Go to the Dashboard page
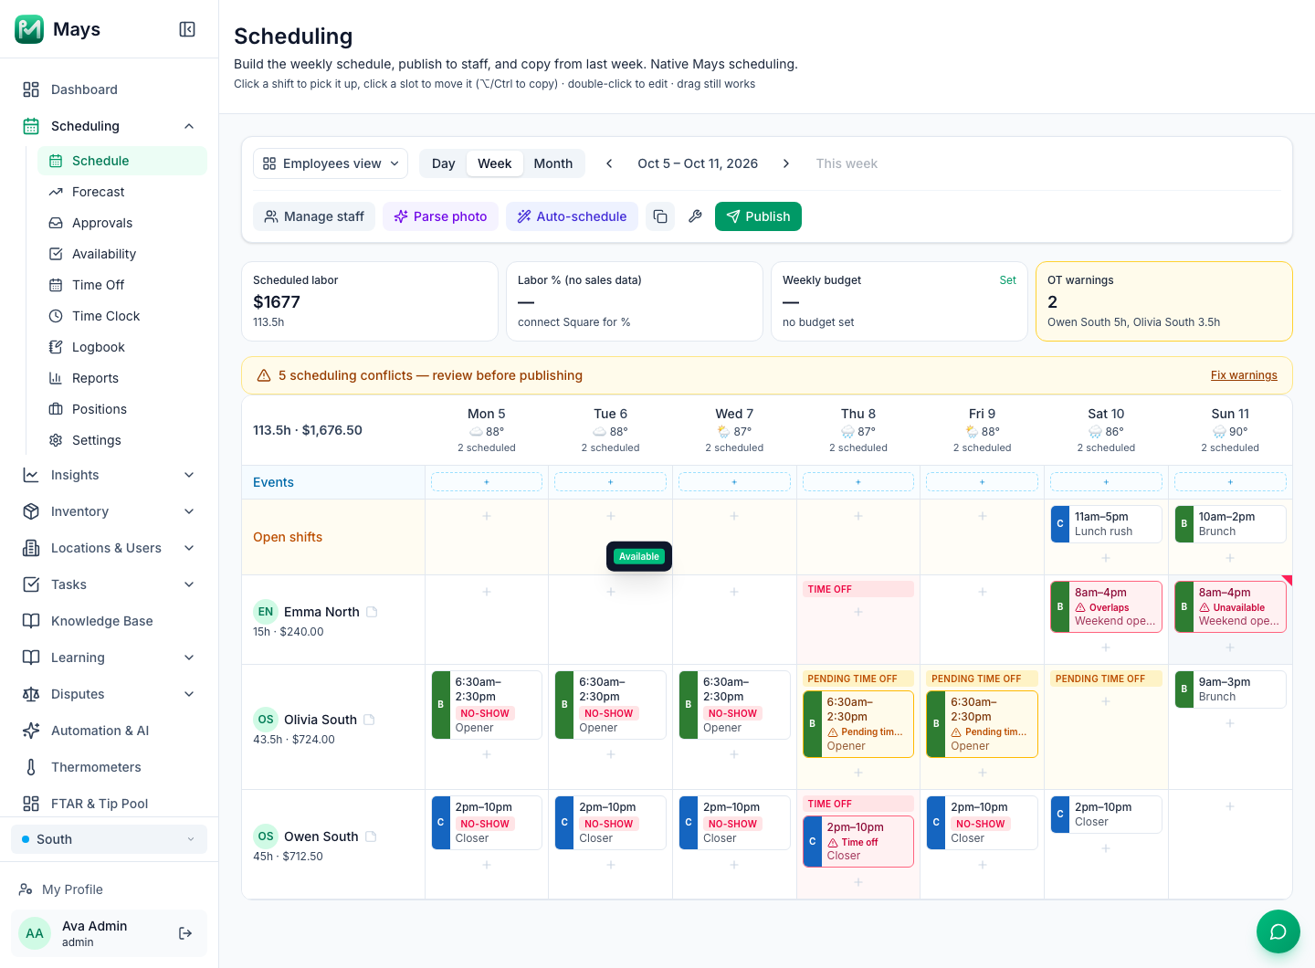Screen dimensions: 1315x968 pyautogui.click(x=110, y=89)
